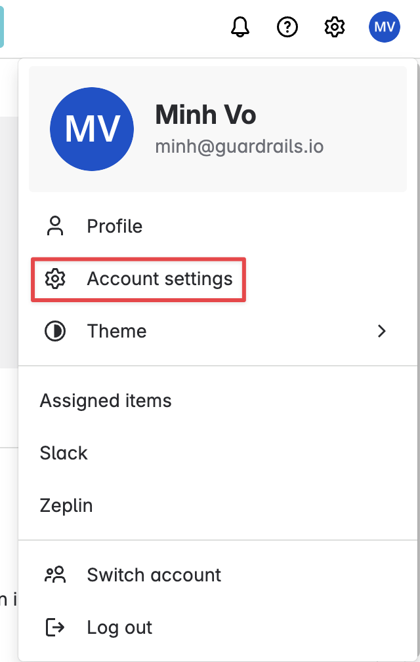Click the exit arrow icon beside Log out

55,627
